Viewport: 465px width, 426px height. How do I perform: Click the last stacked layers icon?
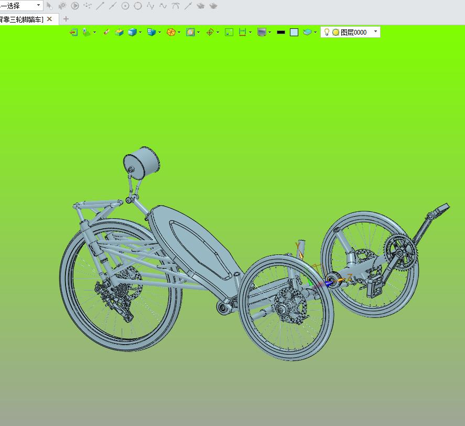pos(213,6)
